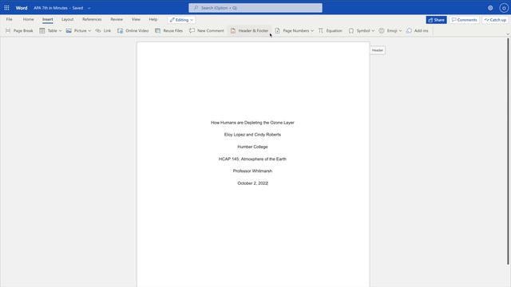Click the Table grid icon
This screenshot has width=511, height=287.
pos(42,30)
